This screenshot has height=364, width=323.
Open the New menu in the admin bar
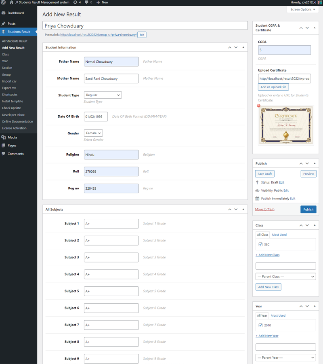(102, 2)
